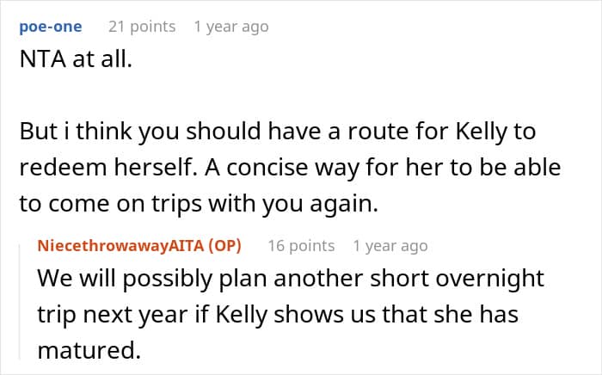Viewport: 602px width, 375px height.
Task: Click the "NTA at all." sentence
Action: pos(76,59)
